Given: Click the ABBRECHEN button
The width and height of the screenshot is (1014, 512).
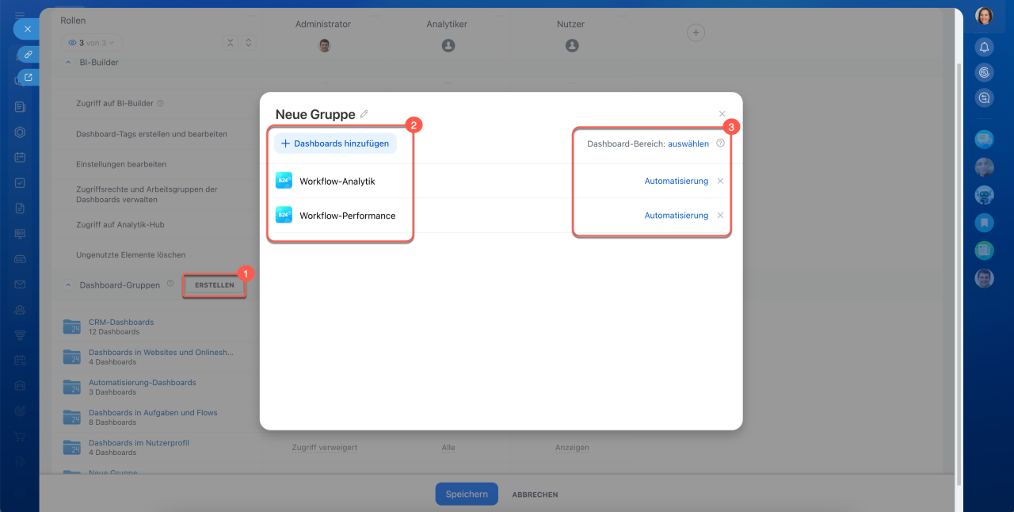Looking at the screenshot, I should click(x=535, y=495).
